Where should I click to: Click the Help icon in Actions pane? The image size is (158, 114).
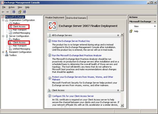pyautogui.click(x=131, y=31)
